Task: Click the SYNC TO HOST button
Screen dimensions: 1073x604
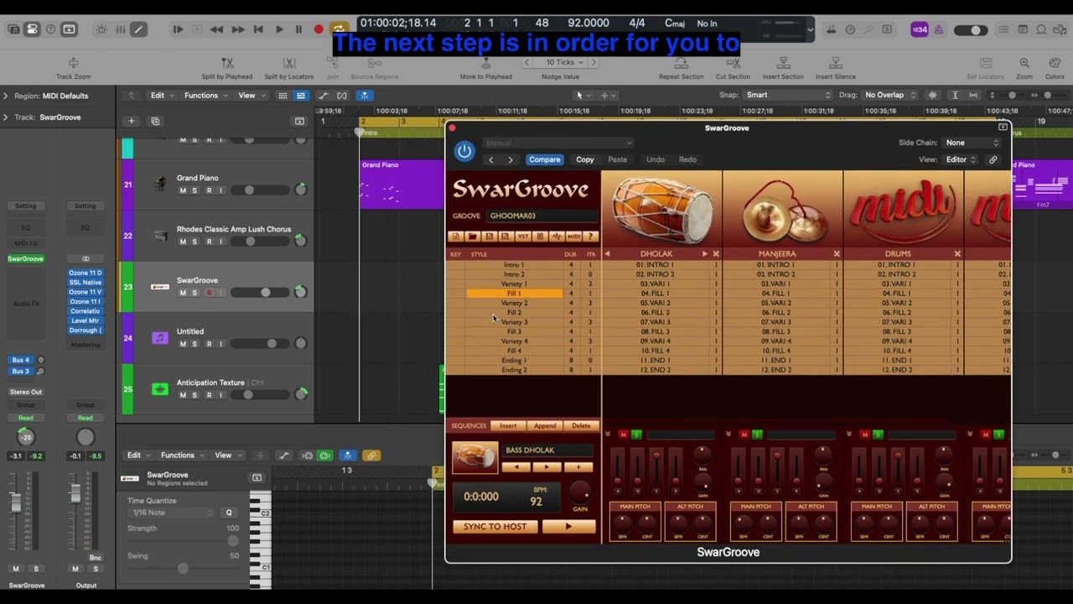Action: click(x=495, y=527)
